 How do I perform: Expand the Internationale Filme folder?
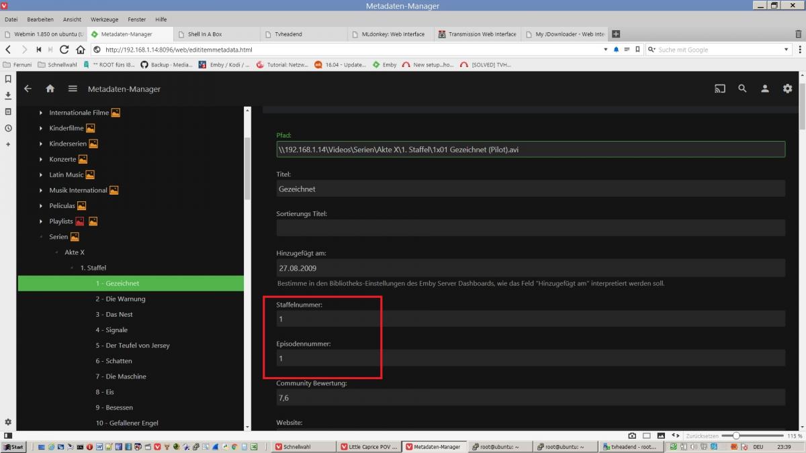click(x=41, y=113)
